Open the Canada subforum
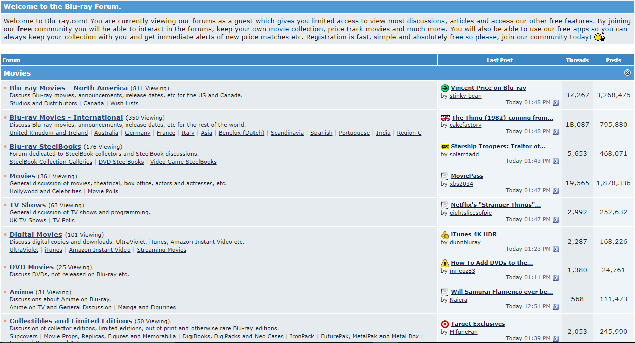The image size is (635, 343). (x=94, y=103)
